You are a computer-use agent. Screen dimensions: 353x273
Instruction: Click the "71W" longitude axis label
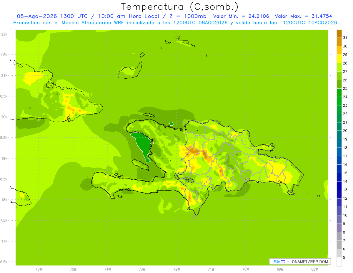(211, 269)
